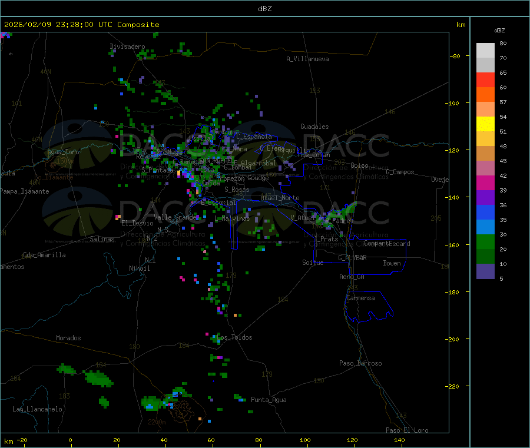Screen dimensions: 530x448
Task: Click the S_Rosas label
Action: click(x=237, y=190)
